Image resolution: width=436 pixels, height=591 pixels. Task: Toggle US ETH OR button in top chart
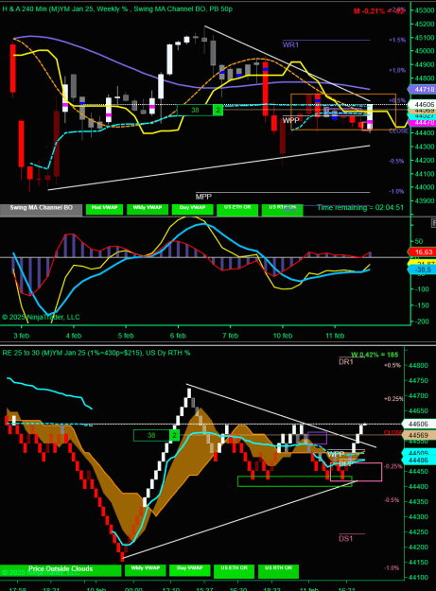(x=237, y=210)
